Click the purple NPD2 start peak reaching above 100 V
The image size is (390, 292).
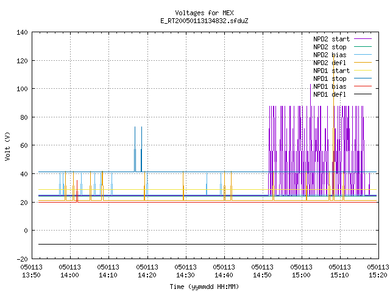[x=310, y=96]
